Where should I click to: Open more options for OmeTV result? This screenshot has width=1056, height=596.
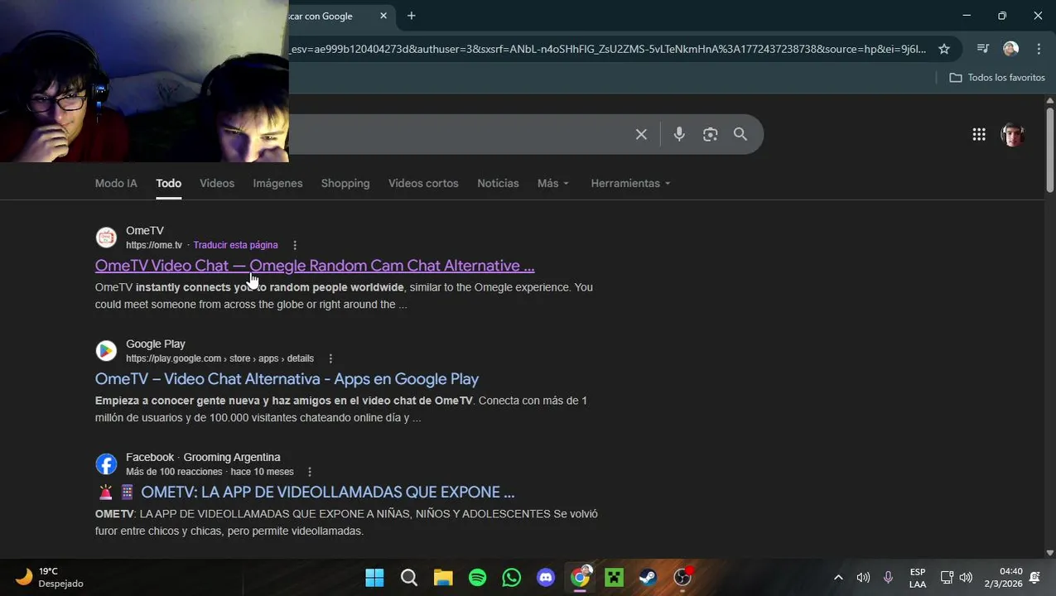coord(295,245)
